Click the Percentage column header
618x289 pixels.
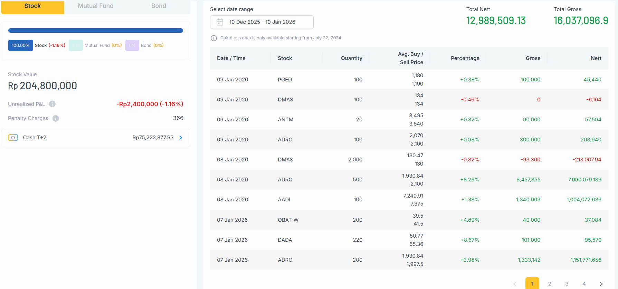click(x=465, y=58)
